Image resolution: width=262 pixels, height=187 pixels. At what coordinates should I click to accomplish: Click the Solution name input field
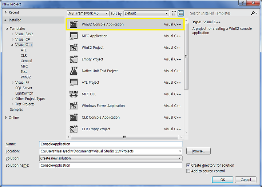[111, 165]
